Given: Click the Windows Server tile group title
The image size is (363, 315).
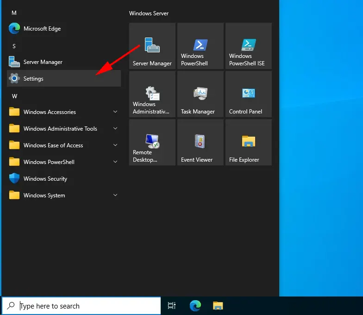Looking at the screenshot, I should 149,13.
